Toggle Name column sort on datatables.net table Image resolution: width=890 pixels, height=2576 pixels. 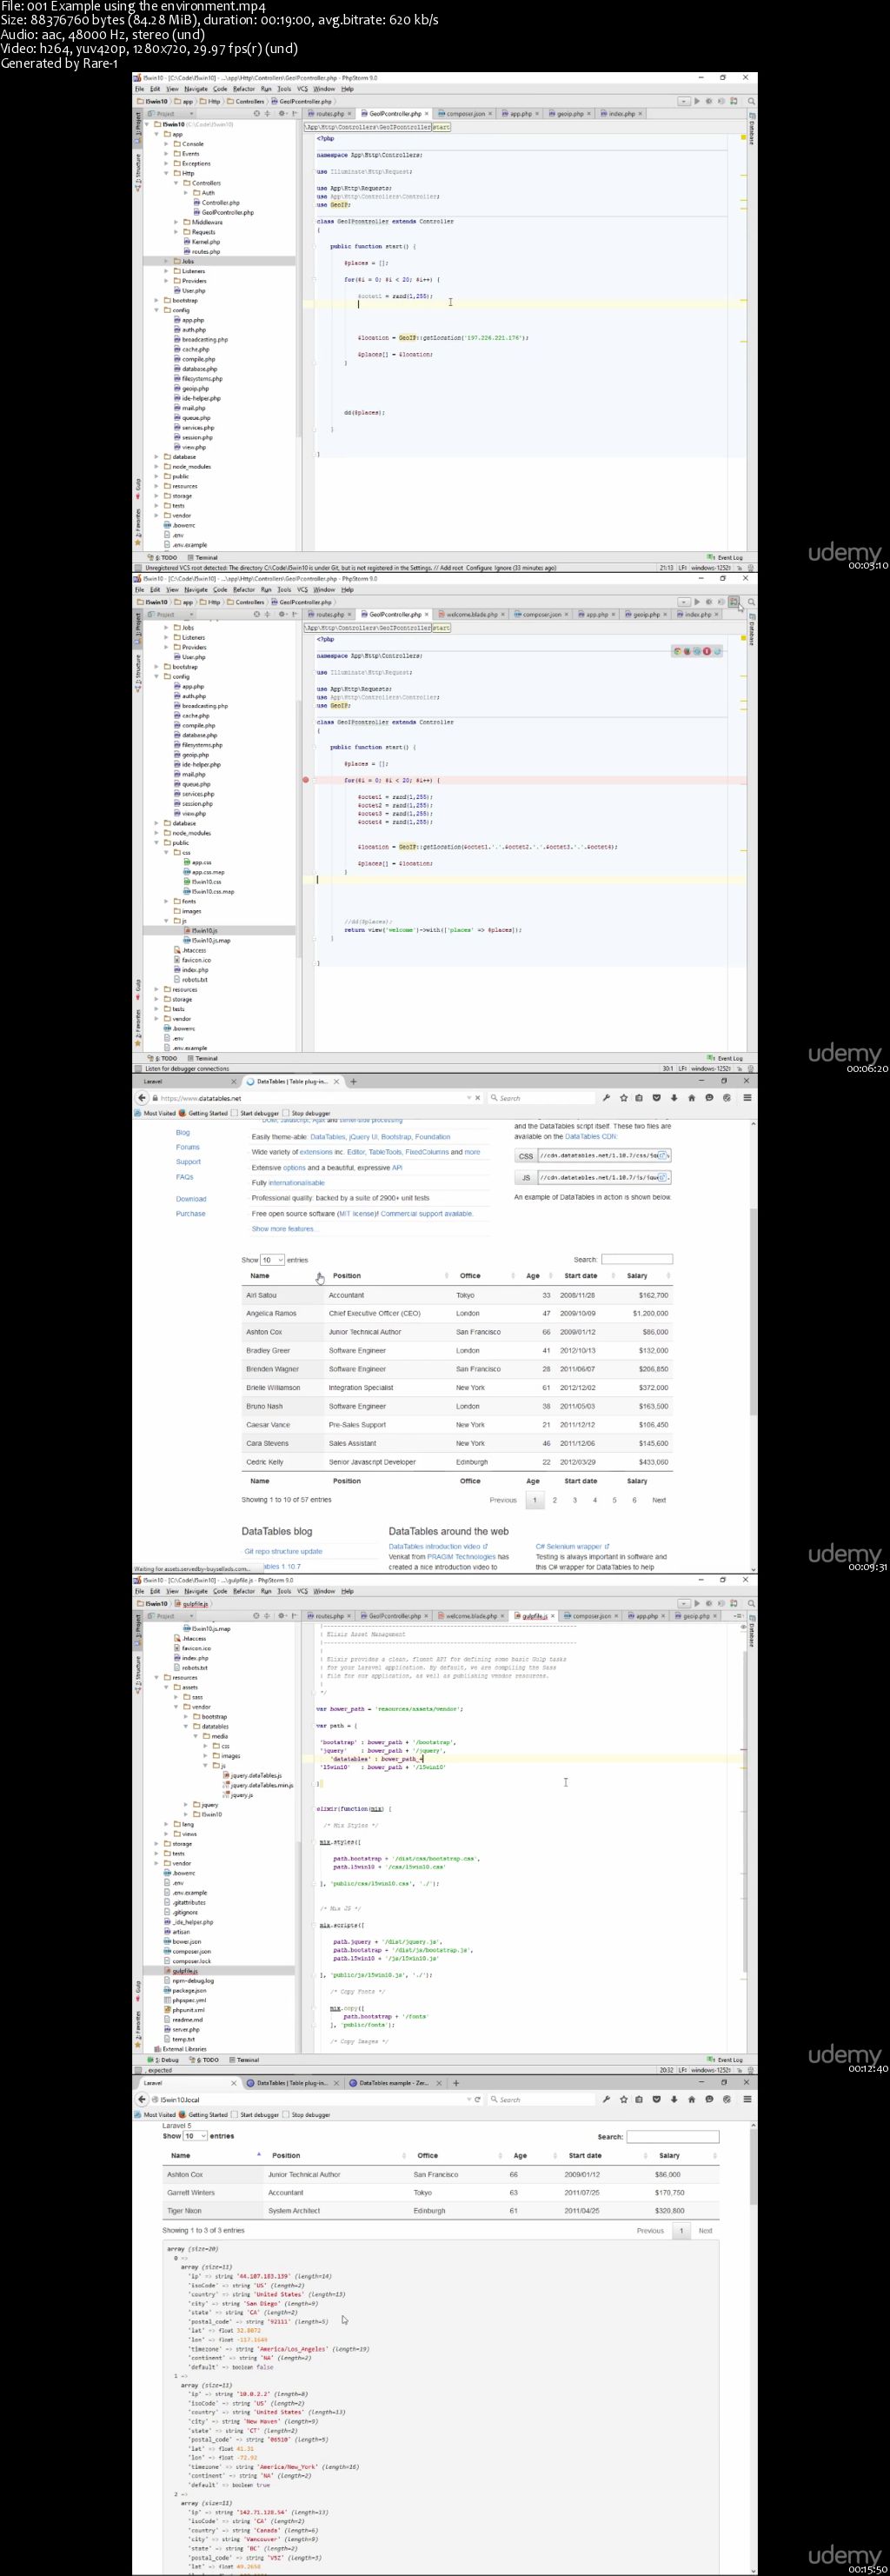[282, 1276]
